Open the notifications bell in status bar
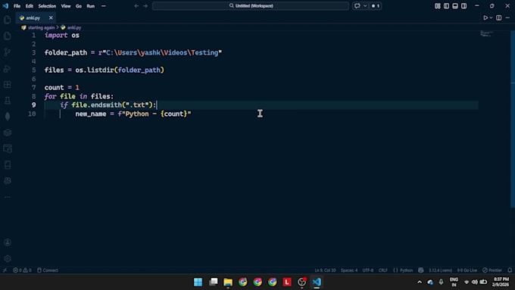This screenshot has height=290, width=515. (x=510, y=270)
